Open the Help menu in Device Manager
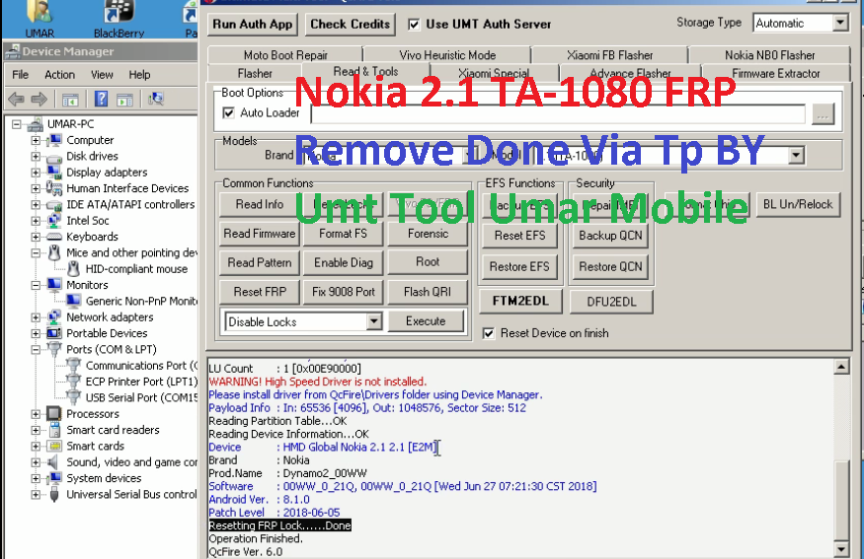864x559 pixels. (139, 75)
